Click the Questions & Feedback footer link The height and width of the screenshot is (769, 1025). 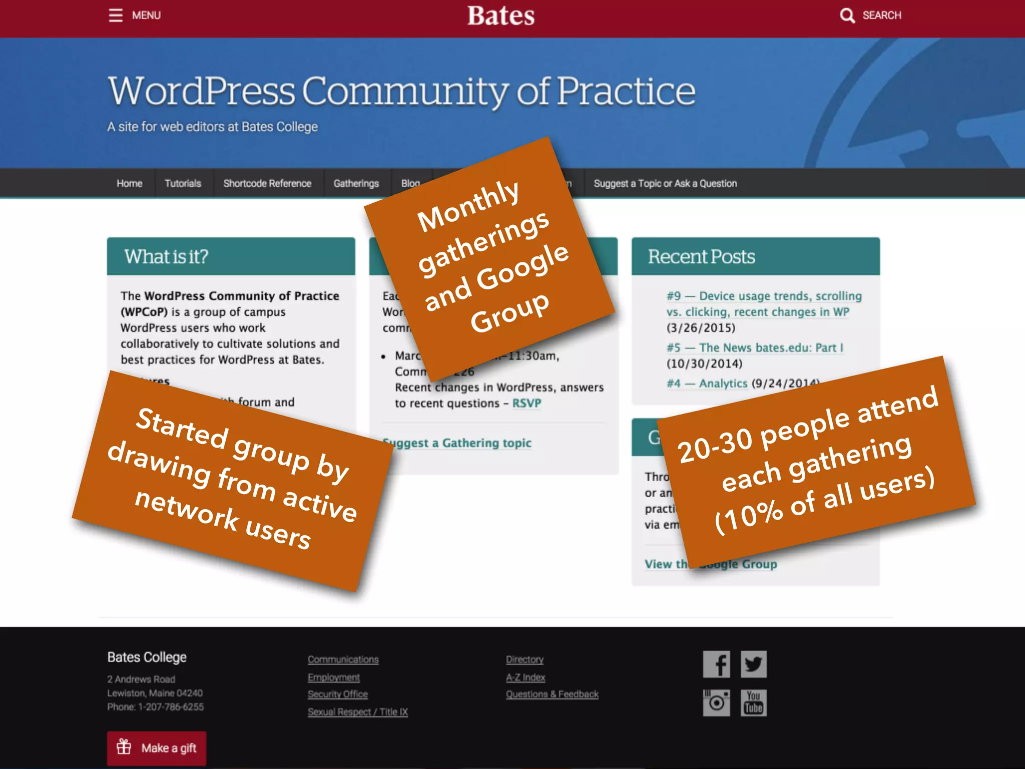tap(552, 694)
